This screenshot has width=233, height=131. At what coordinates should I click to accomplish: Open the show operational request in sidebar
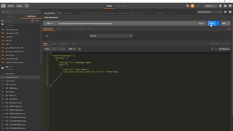coord(20,77)
